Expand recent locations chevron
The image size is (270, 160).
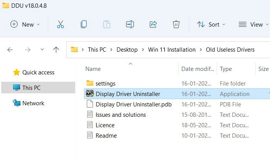click(42, 50)
